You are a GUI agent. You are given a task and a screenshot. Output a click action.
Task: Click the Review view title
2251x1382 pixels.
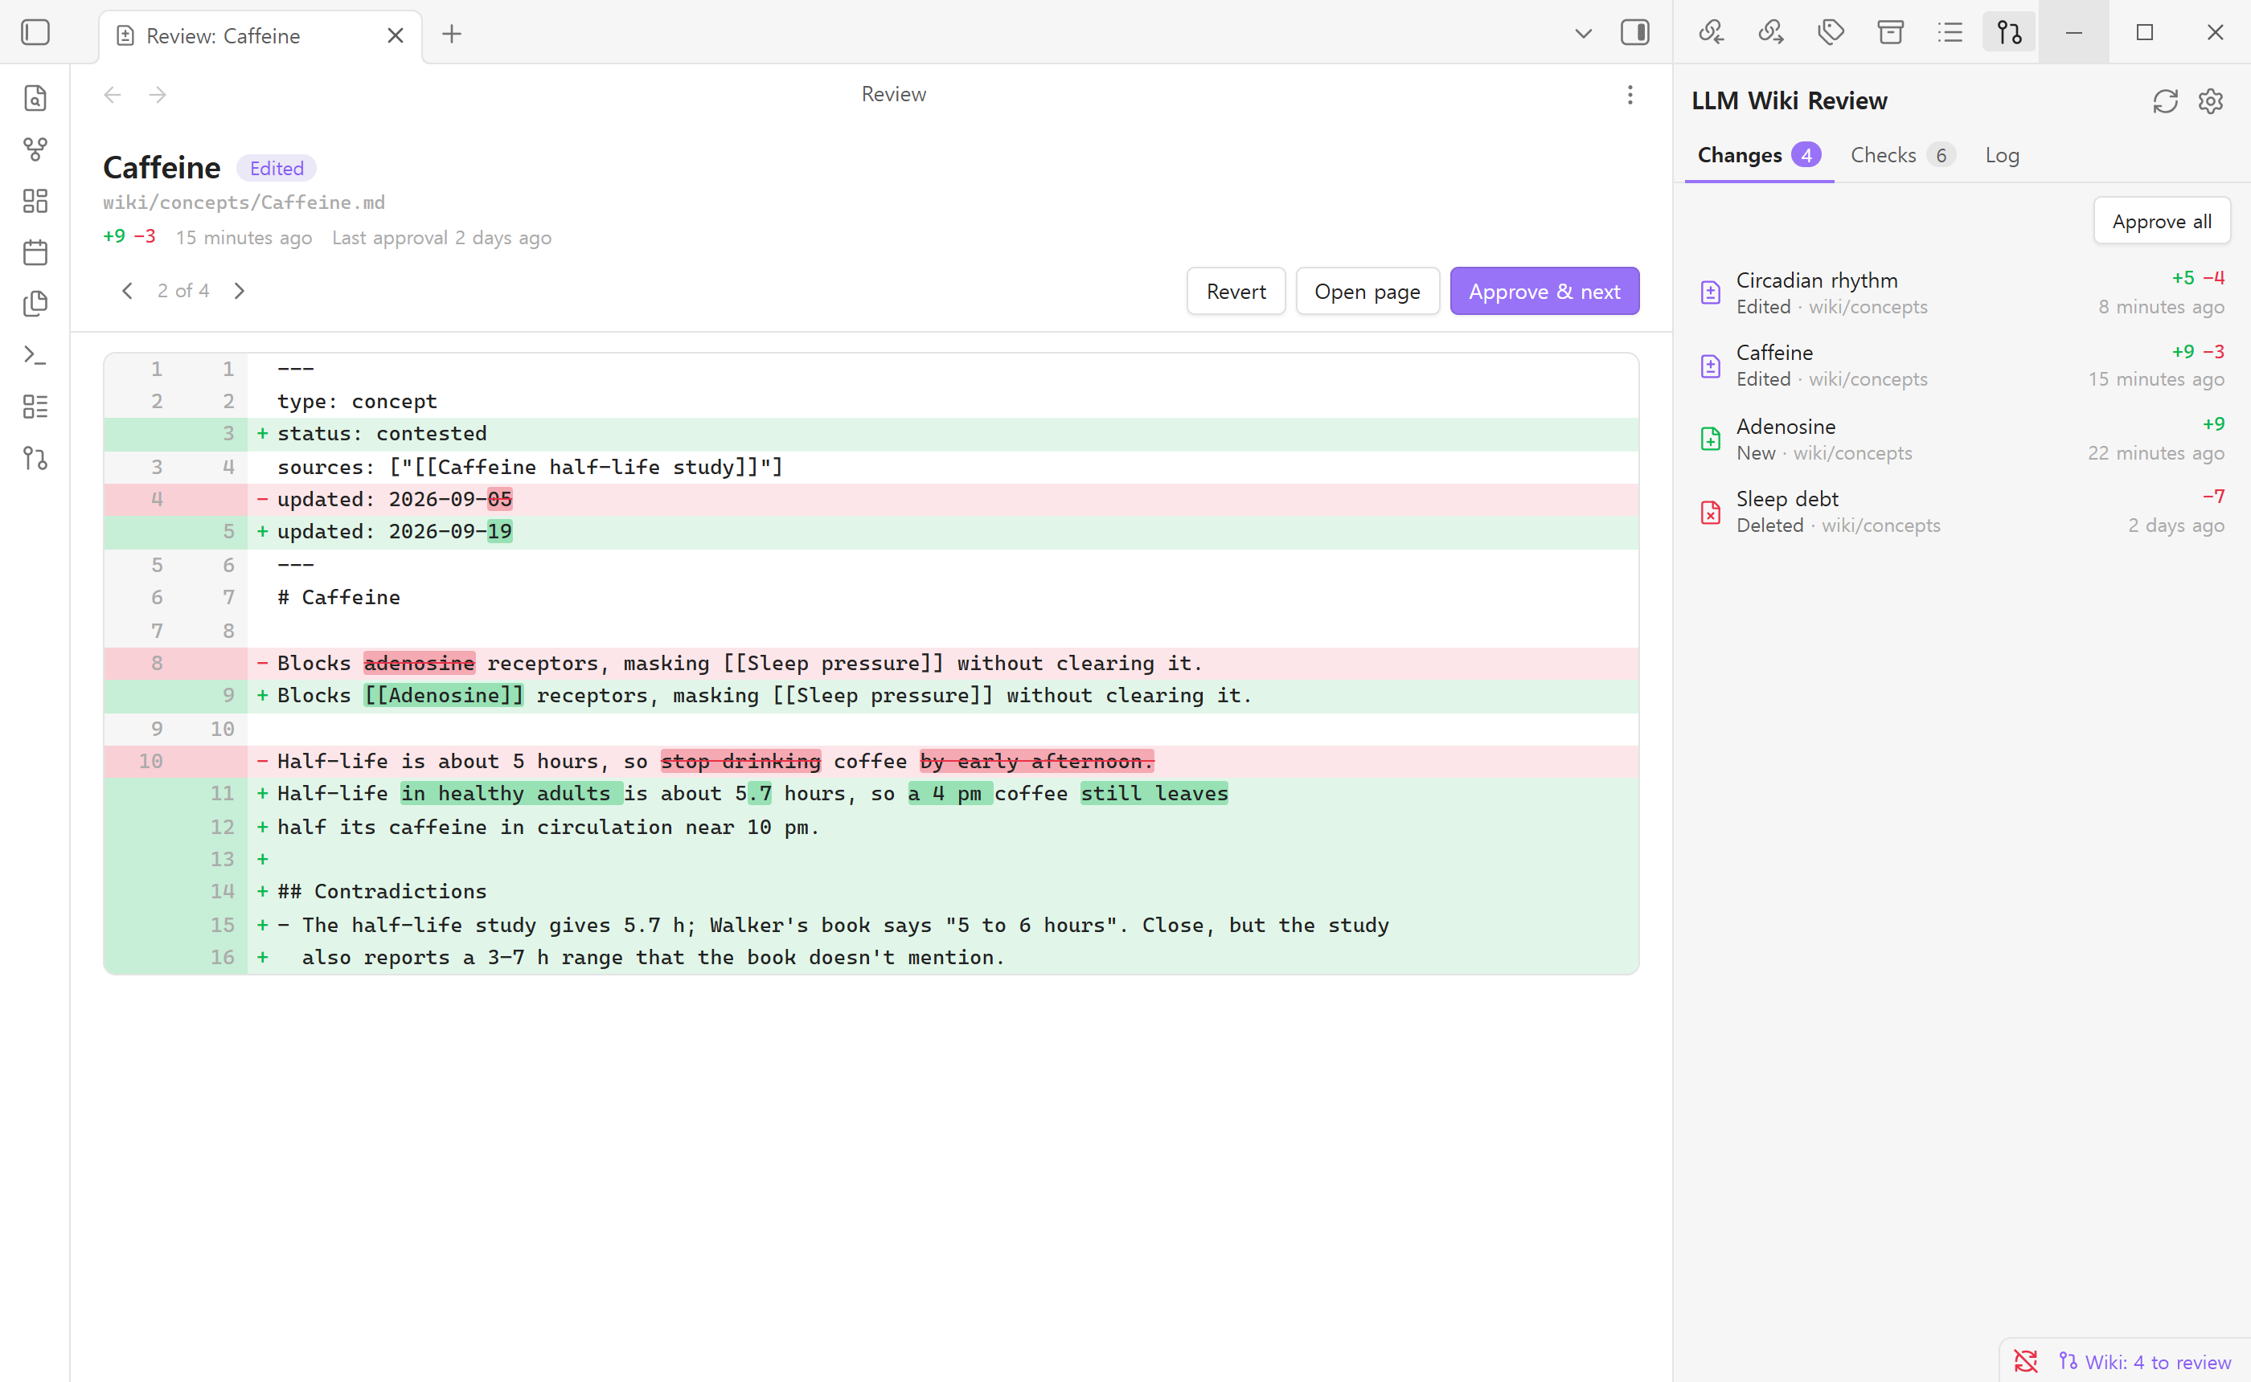[x=893, y=94]
